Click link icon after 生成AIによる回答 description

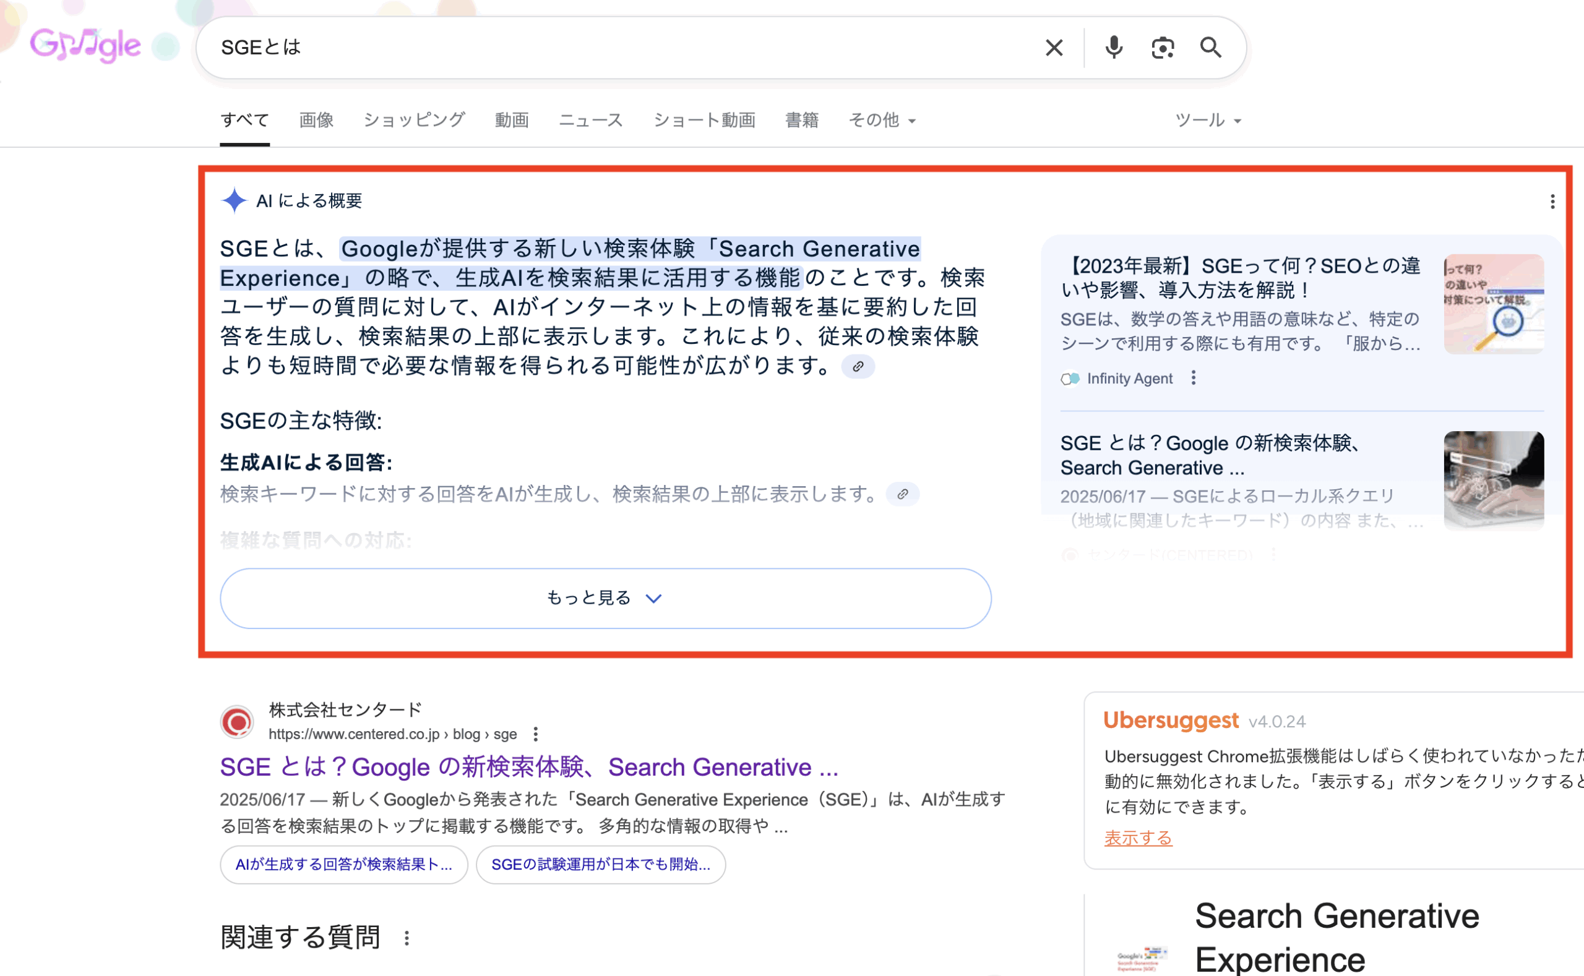coord(903,494)
